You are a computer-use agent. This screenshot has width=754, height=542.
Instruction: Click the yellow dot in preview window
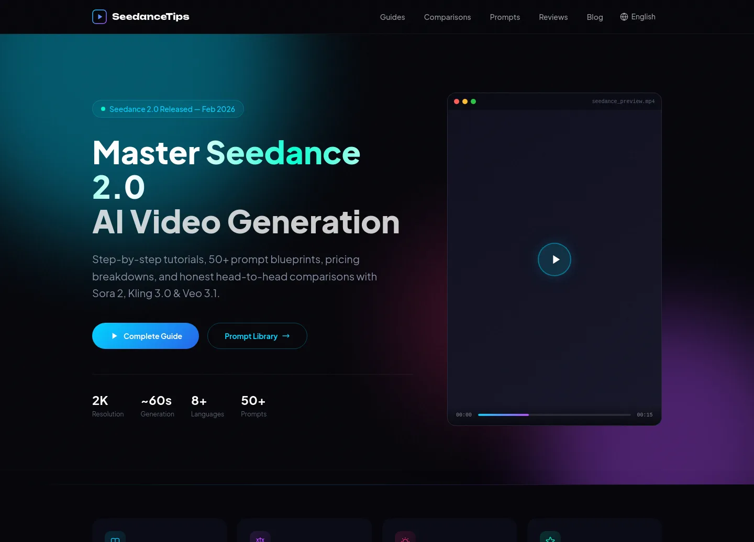tap(465, 101)
